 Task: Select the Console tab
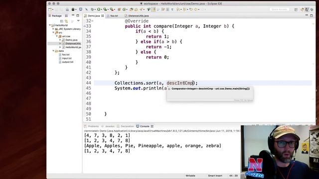coord(145,126)
